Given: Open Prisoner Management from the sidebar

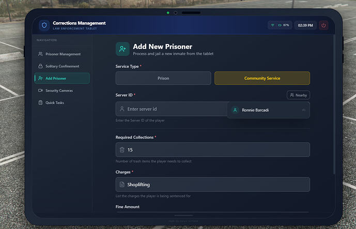Looking at the screenshot, I should [62, 54].
